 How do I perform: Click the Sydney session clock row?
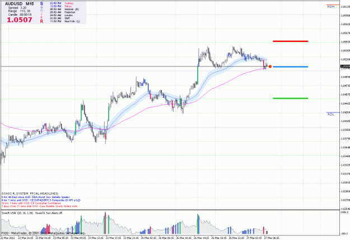[x=62, y=3]
